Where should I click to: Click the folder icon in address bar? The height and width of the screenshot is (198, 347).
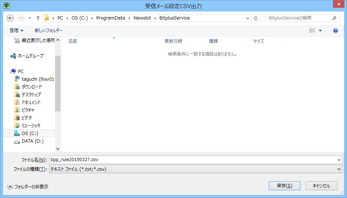coord(47,18)
